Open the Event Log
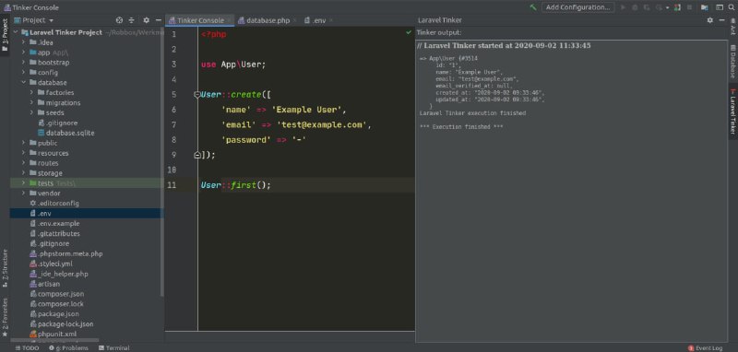This screenshot has height=352, width=738. pos(705,347)
